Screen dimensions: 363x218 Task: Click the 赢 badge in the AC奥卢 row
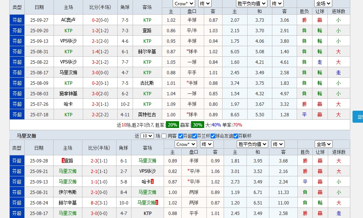[319, 20]
